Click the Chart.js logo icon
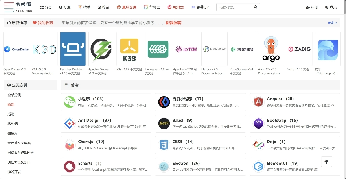346x179 pixels. [x=70, y=145]
